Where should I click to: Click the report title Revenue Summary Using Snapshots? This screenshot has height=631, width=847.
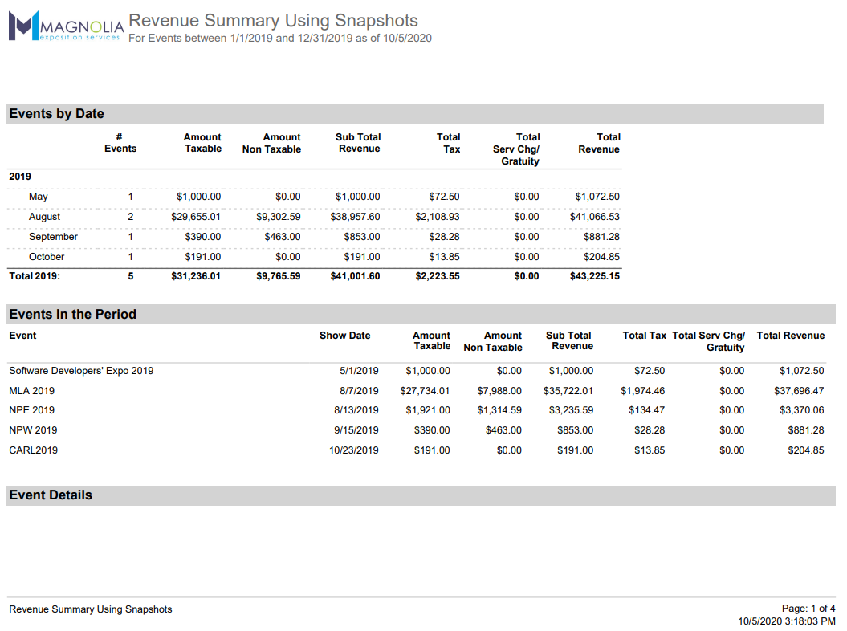pyautogui.click(x=273, y=21)
